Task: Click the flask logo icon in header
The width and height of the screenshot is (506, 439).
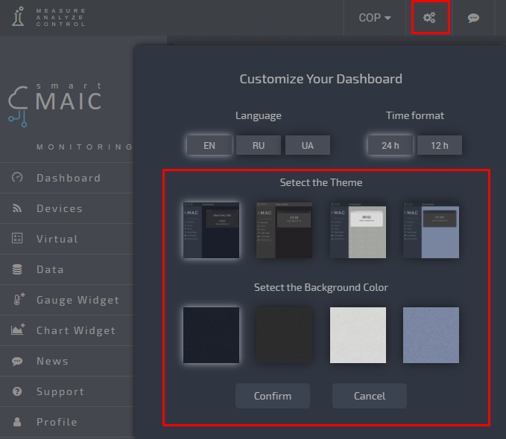Action: click(x=18, y=16)
